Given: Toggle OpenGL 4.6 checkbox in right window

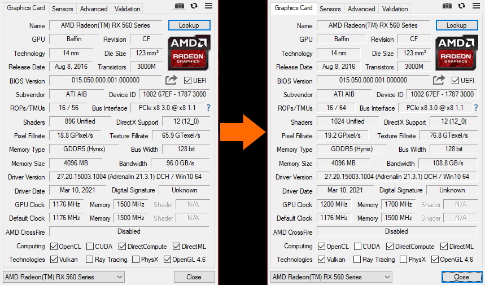Looking at the screenshot, I should pos(435,260).
